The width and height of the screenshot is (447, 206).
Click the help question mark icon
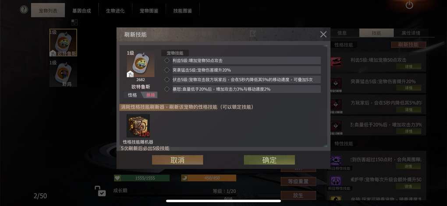pyautogui.click(x=24, y=10)
